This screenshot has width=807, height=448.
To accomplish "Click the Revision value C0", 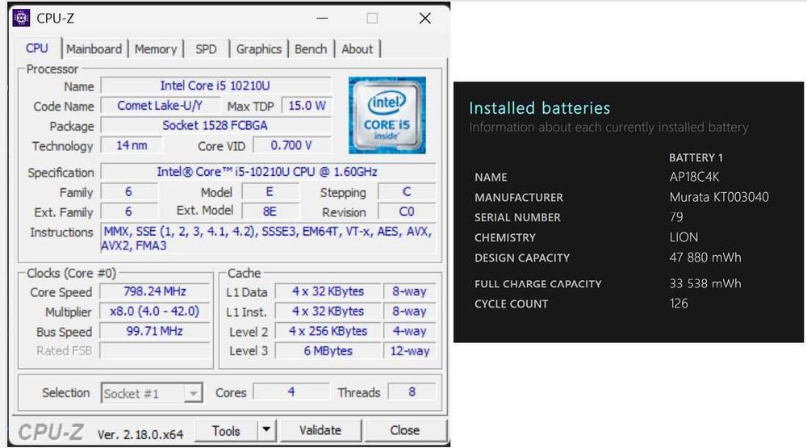I will coord(407,211).
